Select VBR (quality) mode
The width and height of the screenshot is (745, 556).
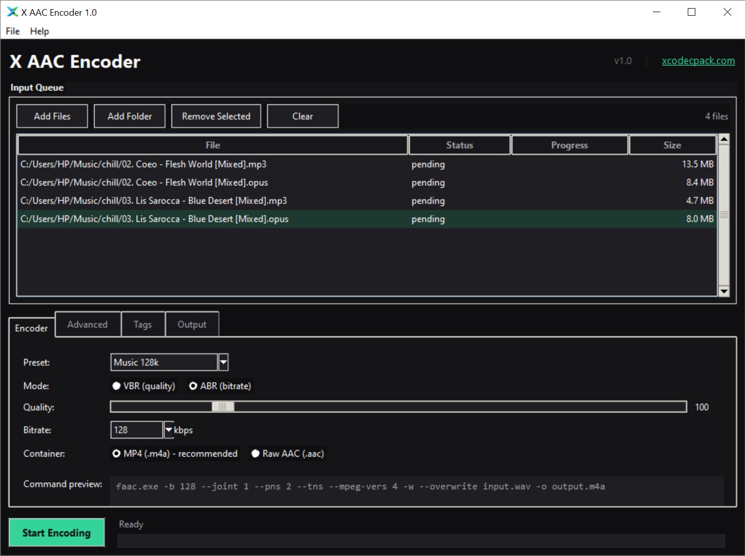coord(116,386)
